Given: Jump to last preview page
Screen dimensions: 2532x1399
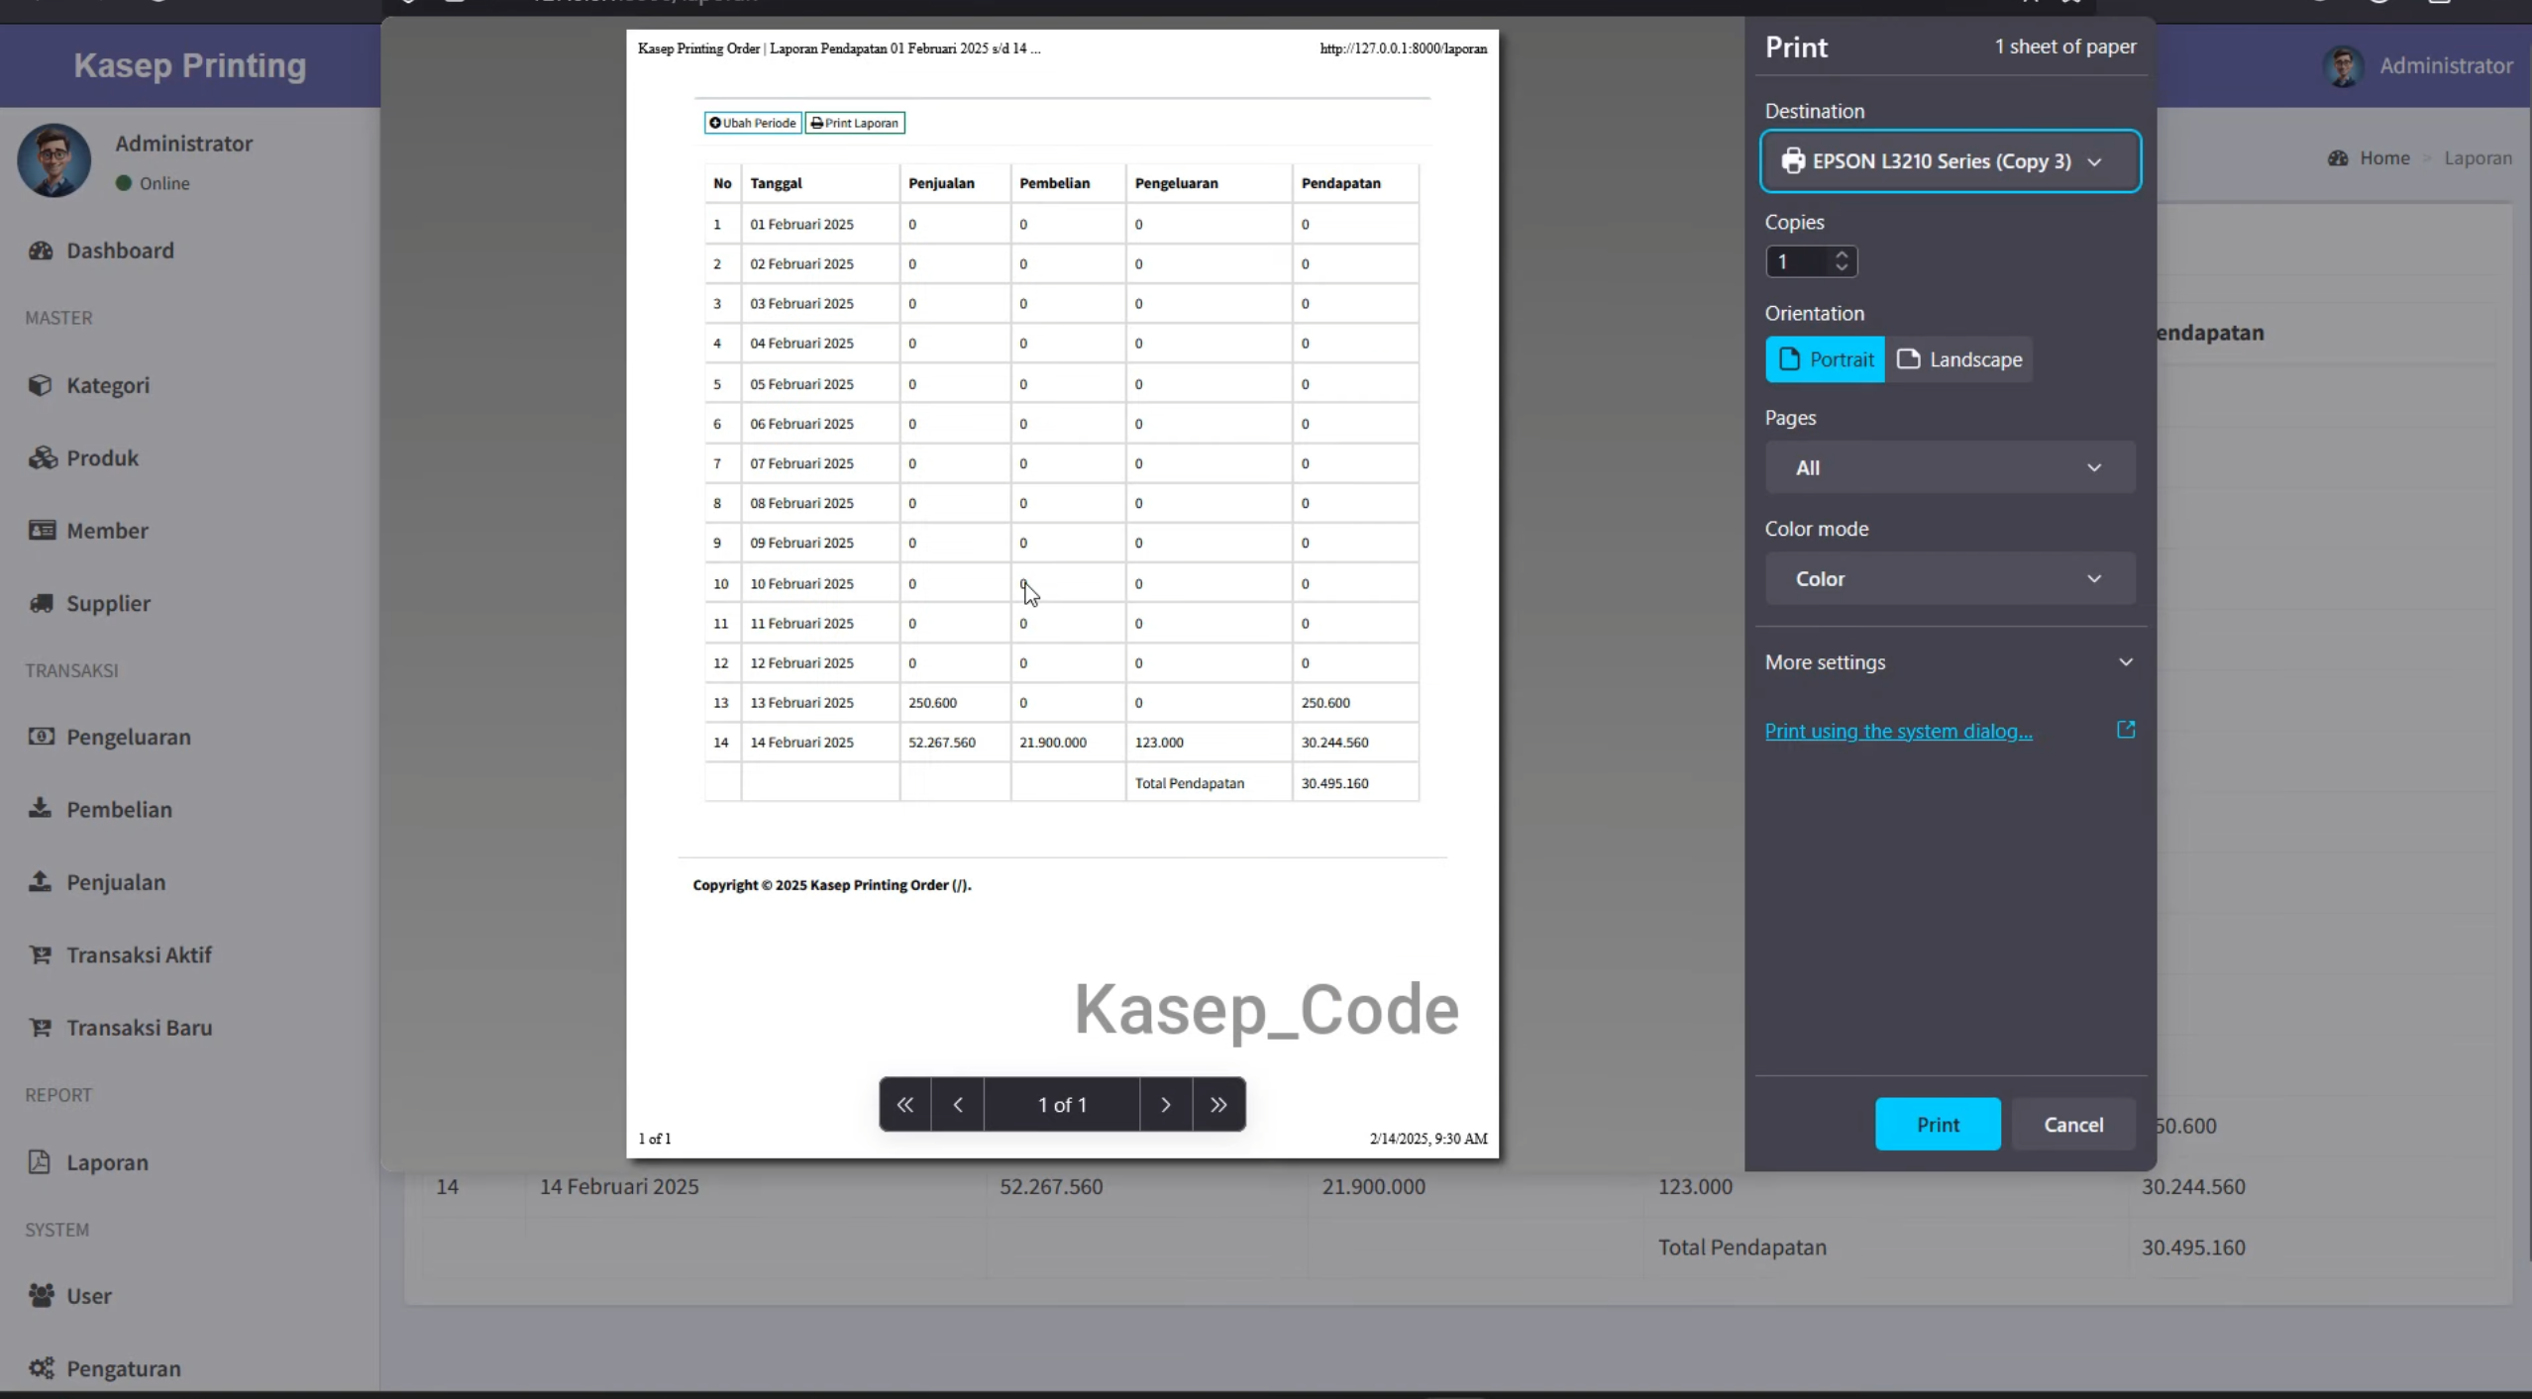Looking at the screenshot, I should pos(1218,1104).
